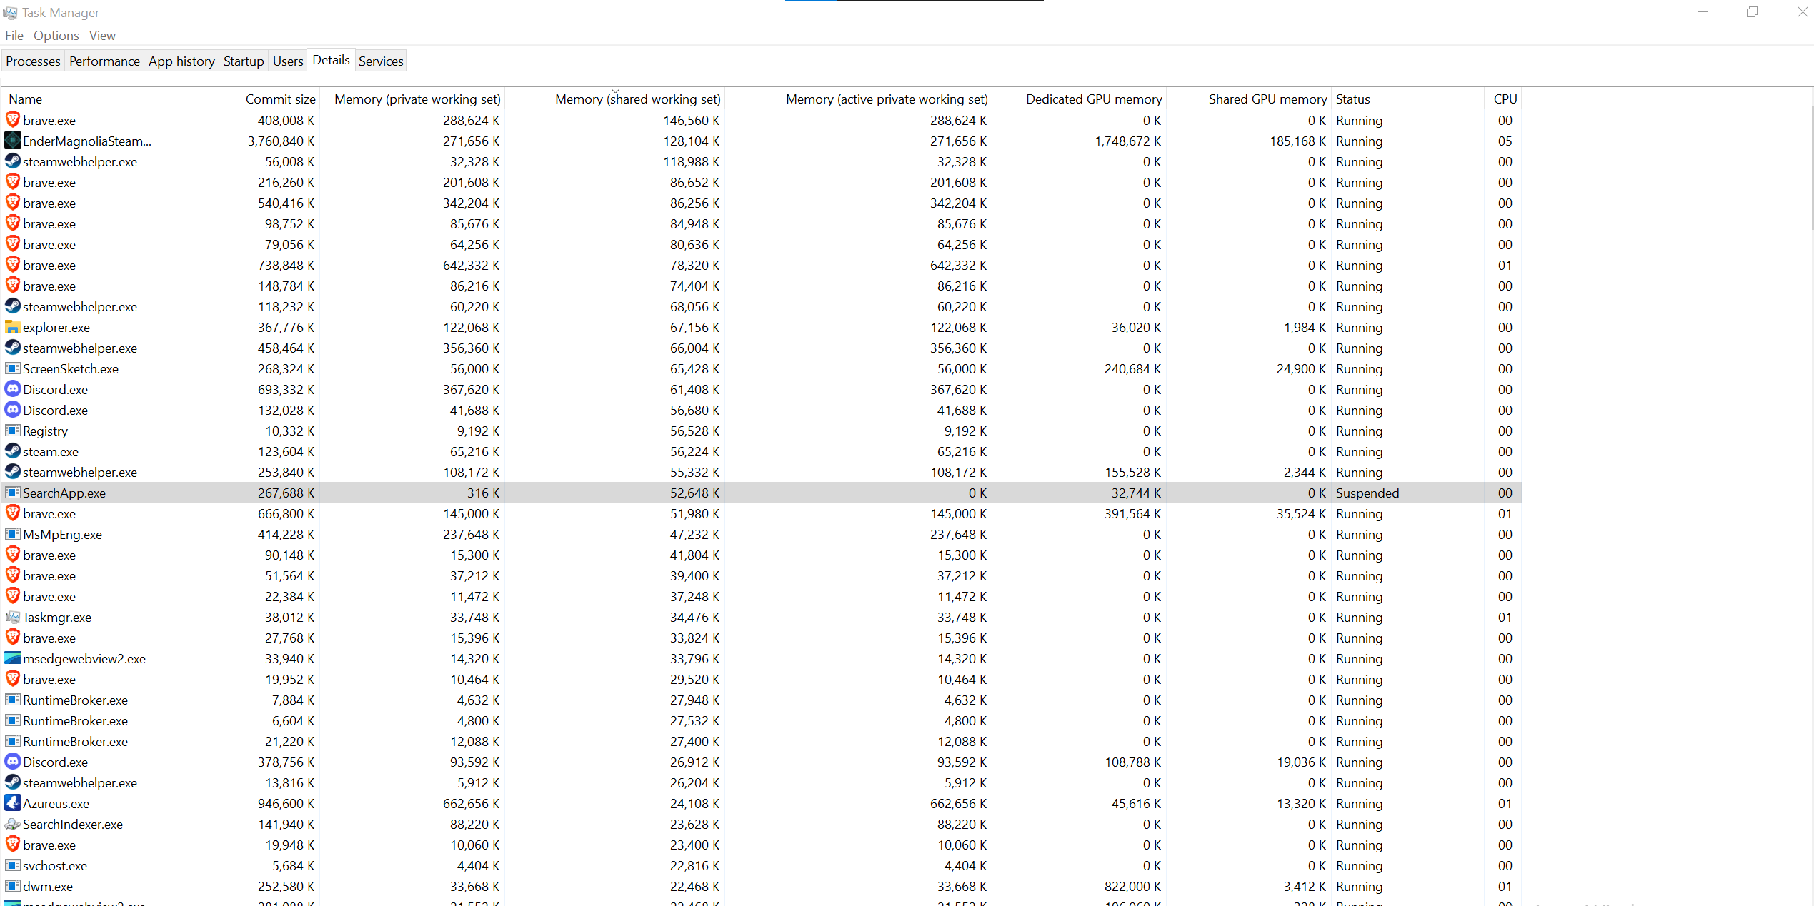The height and width of the screenshot is (906, 1814).
Task: Sort by the Status column header
Action: (1407, 99)
